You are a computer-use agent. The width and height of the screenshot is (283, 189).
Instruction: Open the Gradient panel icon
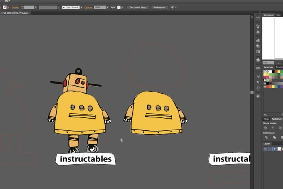(x=258, y=51)
